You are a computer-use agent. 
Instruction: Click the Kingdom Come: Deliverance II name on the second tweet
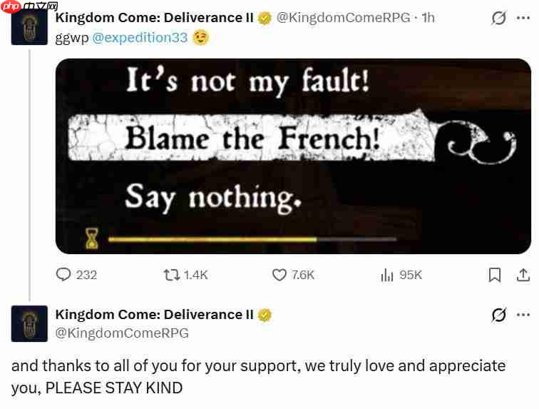coord(154,315)
